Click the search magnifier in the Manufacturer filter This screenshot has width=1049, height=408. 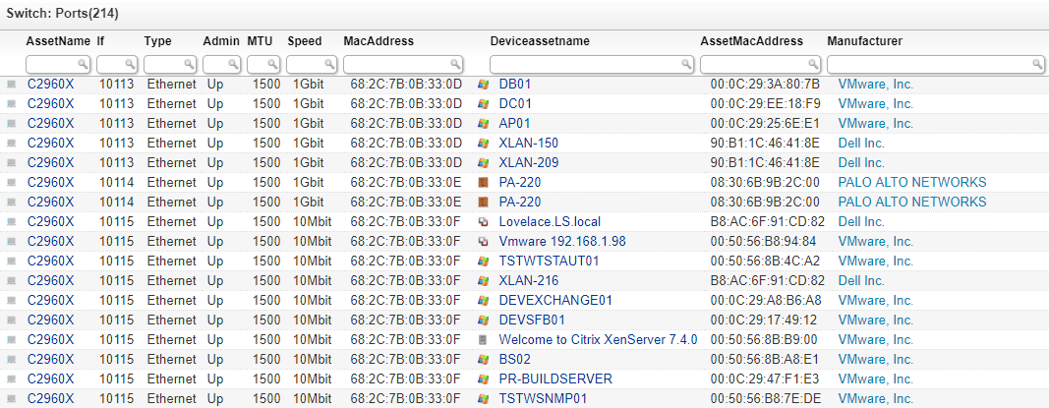[1037, 64]
